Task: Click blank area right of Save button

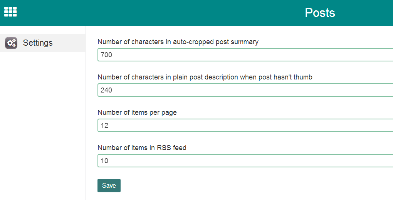Action: click(x=231, y=185)
